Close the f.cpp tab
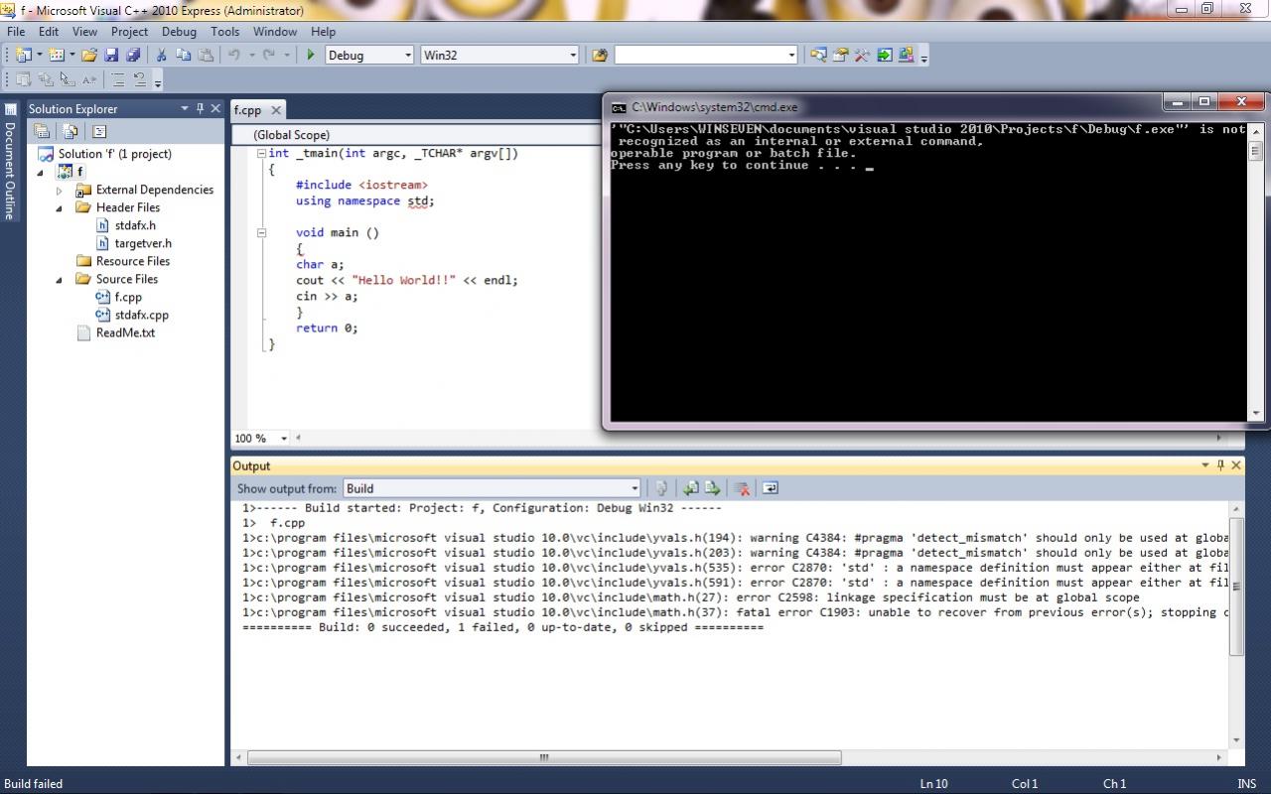 [276, 110]
